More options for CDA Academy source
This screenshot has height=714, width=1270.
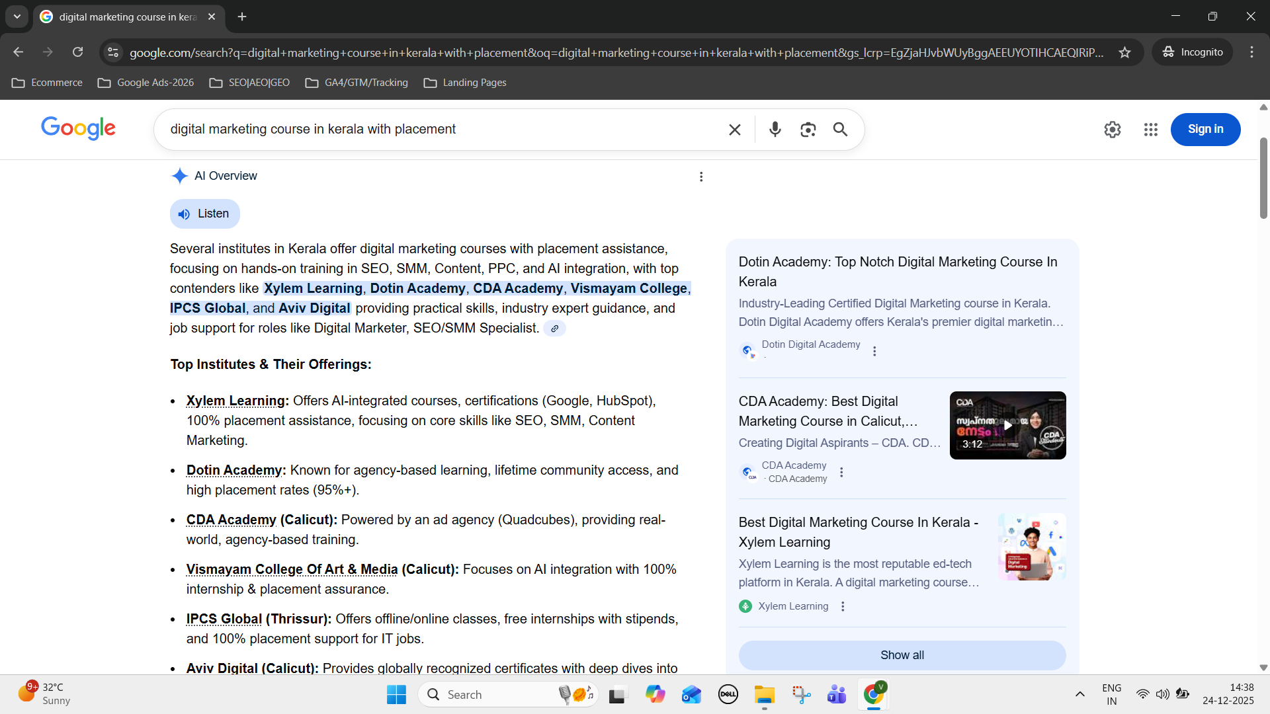coord(841,472)
